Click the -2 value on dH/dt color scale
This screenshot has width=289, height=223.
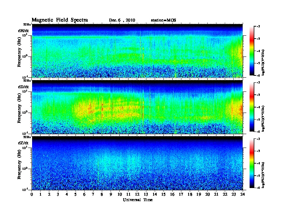[258, 27]
